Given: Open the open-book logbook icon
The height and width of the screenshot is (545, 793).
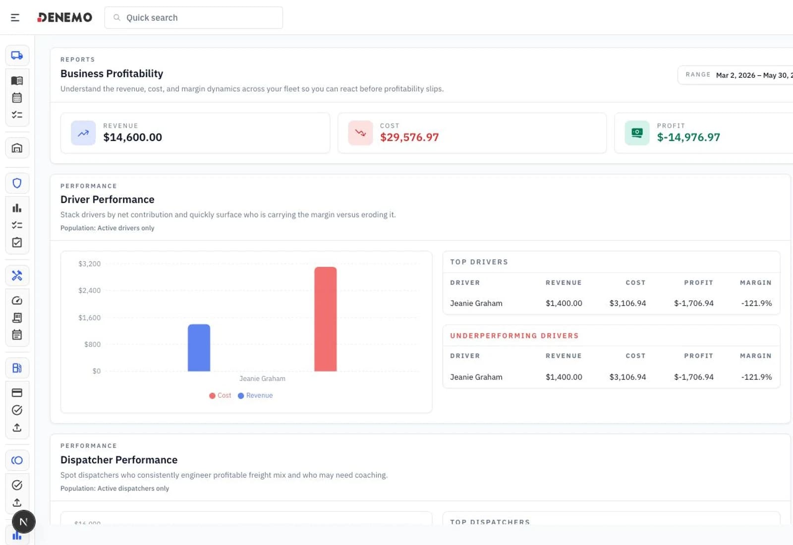Looking at the screenshot, I should 17,80.
